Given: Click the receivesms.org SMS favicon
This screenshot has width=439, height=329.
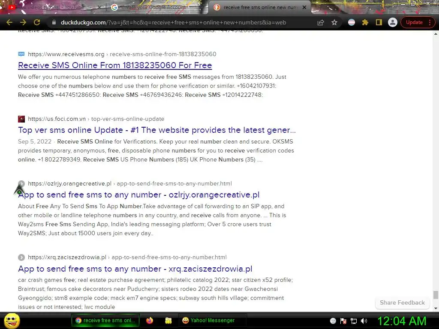Looking at the screenshot, I should click(x=21, y=54).
